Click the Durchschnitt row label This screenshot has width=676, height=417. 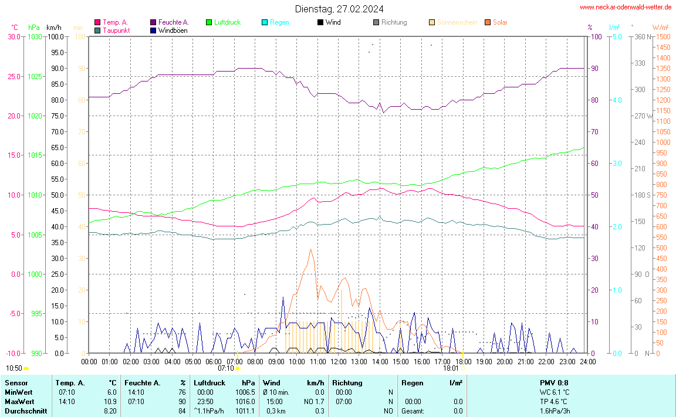[25, 411]
